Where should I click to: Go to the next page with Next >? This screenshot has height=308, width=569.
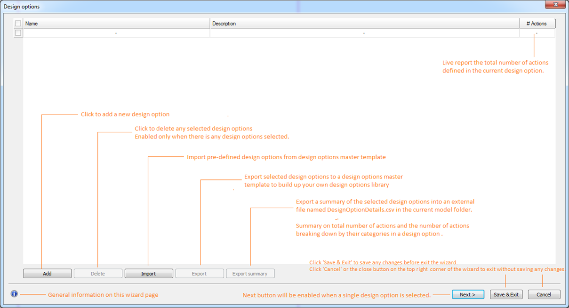pos(468,294)
